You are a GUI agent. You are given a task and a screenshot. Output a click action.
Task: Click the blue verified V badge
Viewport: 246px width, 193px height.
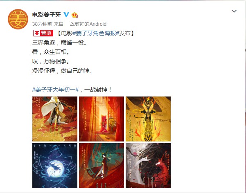coord(66,15)
